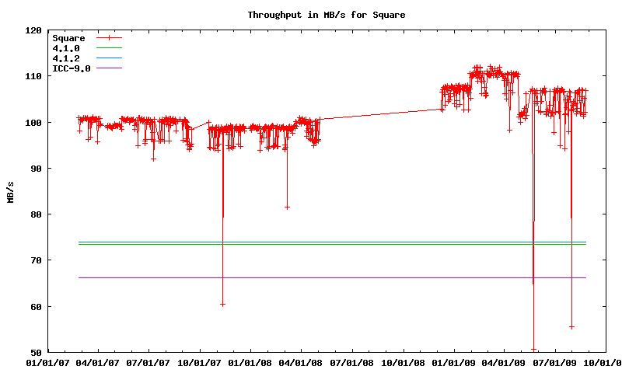Click the 120 tick label on y-axis
Screen dimensions: 622x373
(x=33, y=30)
